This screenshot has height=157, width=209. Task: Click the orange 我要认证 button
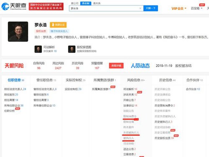tap(58, 25)
